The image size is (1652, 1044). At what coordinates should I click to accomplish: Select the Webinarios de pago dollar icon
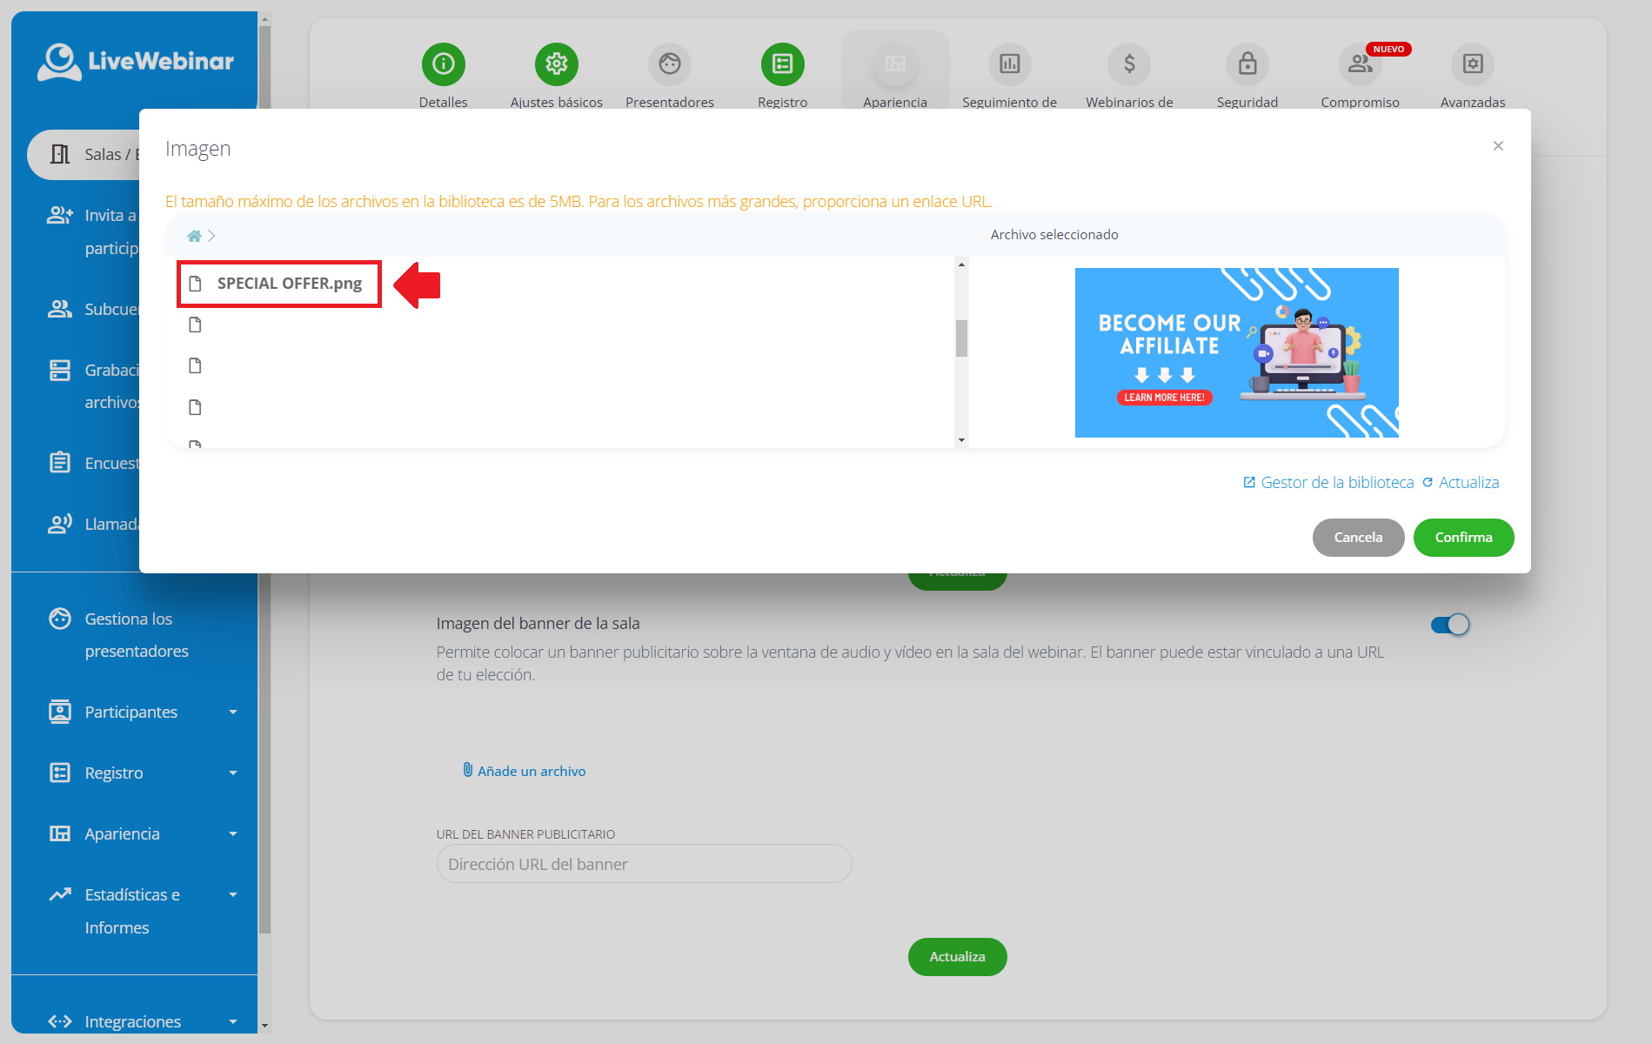click(x=1129, y=64)
